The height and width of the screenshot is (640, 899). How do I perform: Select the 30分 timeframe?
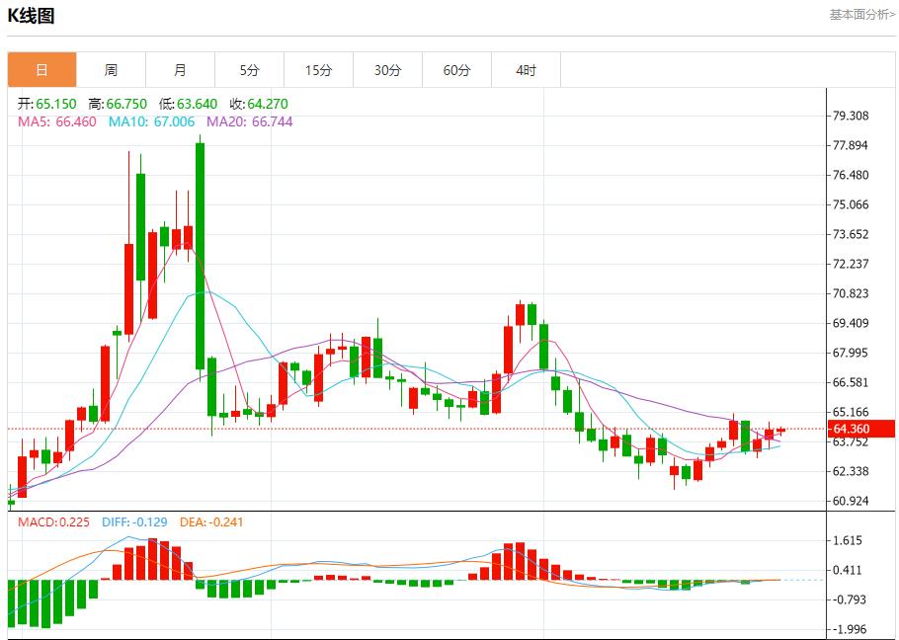point(387,69)
